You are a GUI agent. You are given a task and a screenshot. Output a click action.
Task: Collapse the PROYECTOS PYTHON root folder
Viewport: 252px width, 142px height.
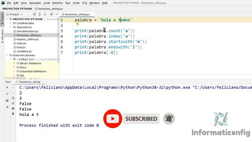point(7,19)
